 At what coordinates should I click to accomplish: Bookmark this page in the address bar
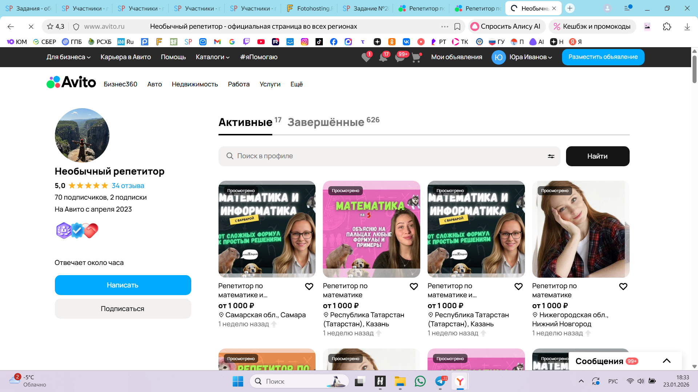point(457,26)
